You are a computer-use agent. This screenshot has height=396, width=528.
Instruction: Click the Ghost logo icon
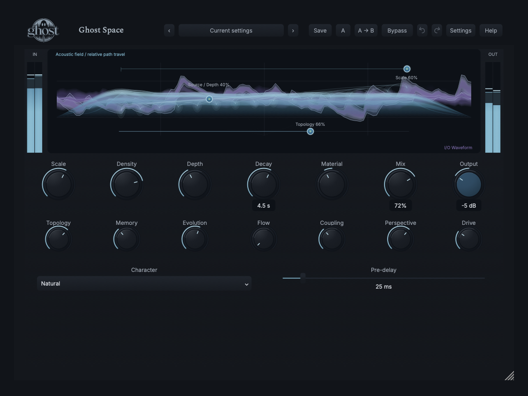coord(43,30)
